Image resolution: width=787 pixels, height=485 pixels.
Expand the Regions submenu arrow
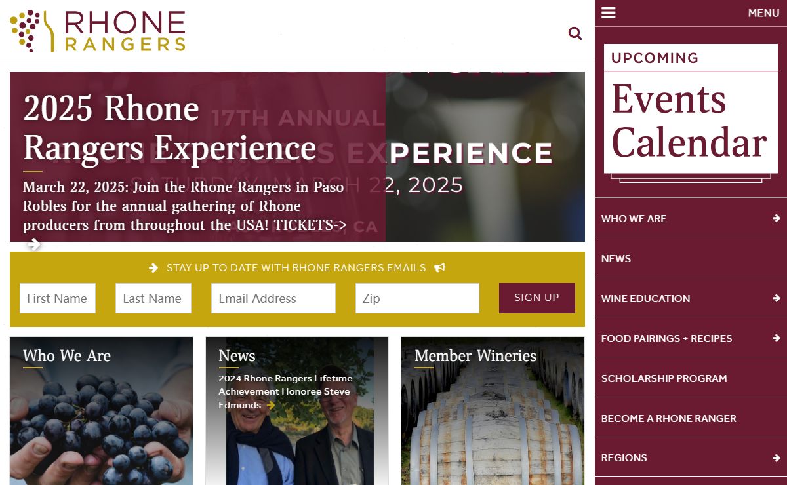point(777,457)
